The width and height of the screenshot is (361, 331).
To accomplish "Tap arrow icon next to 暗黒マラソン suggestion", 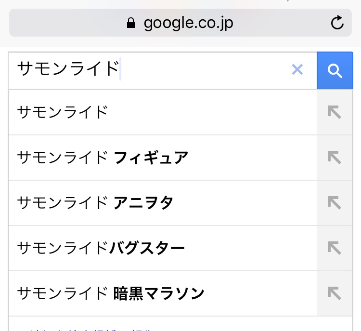I will click(334, 293).
